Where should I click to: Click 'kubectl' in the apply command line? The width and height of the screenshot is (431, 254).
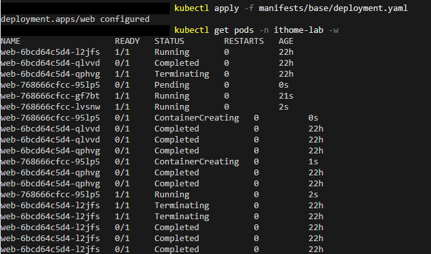[192, 8]
